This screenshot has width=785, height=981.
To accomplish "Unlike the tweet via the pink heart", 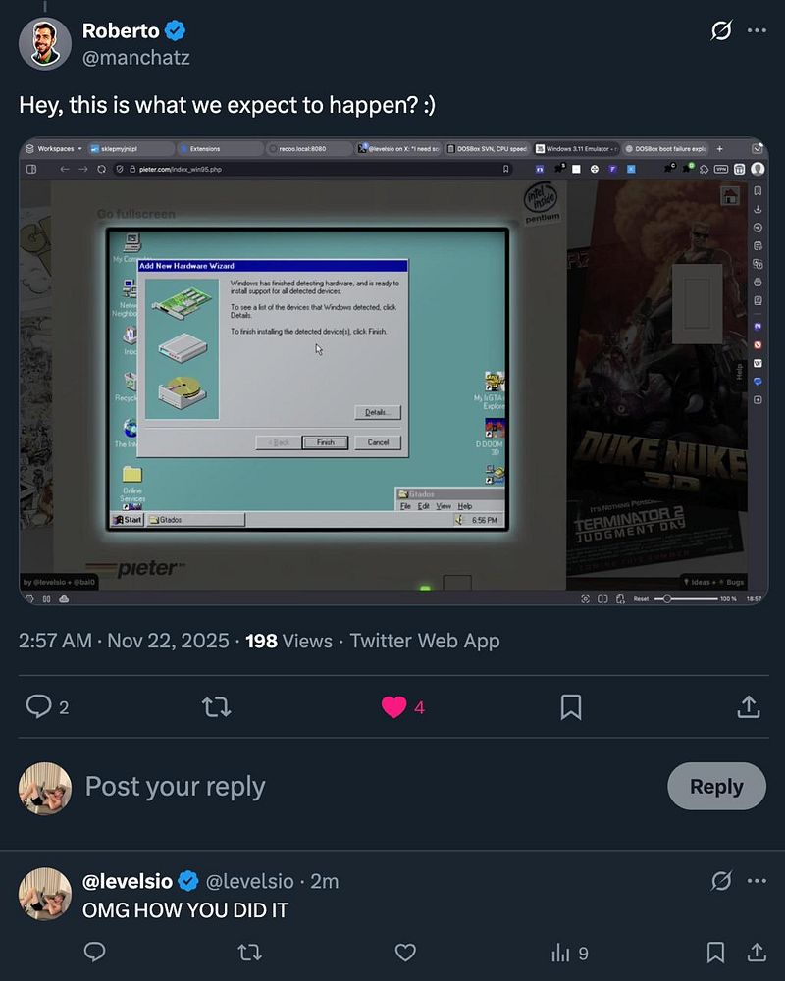I will 393,707.
